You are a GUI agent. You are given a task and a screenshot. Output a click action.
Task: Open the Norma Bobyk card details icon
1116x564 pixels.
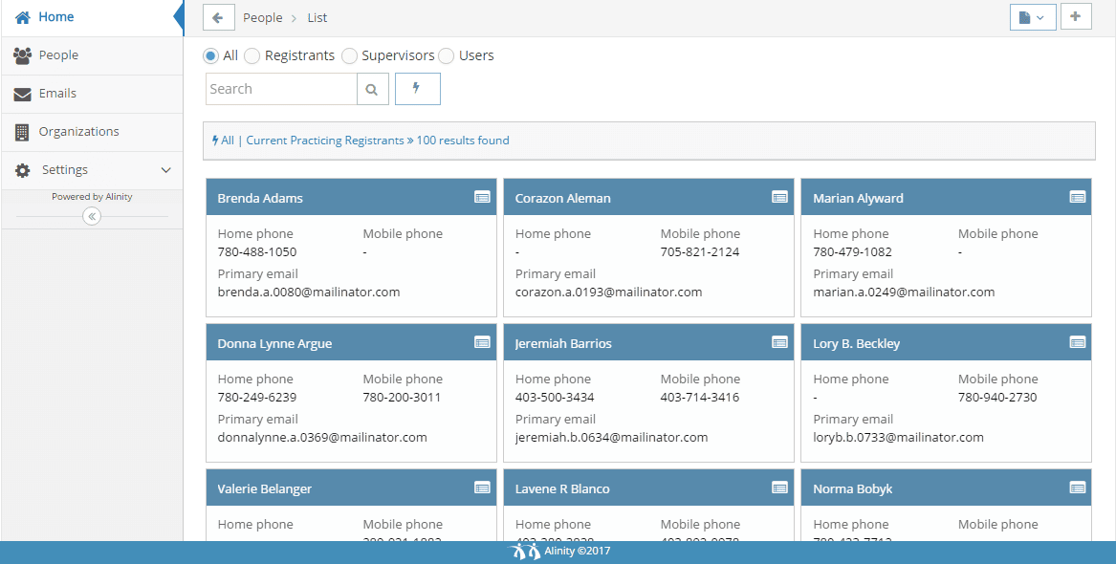(1078, 488)
